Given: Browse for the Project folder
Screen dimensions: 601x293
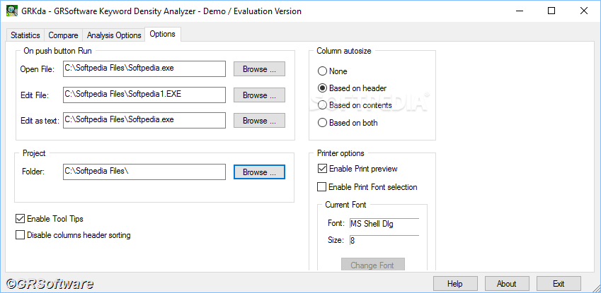Looking at the screenshot, I should pyautogui.click(x=260, y=172).
